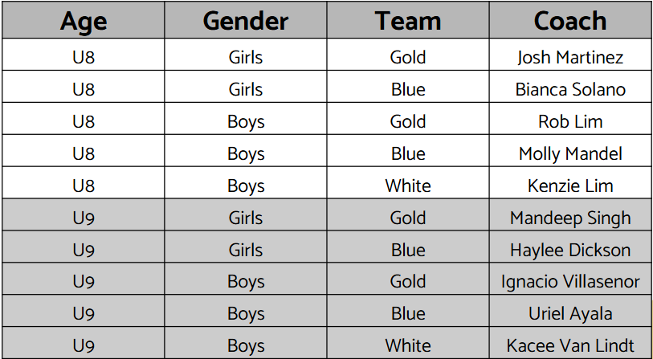The width and height of the screenshot is (653, 359).
Task: Select the Bianca Solano cell
Action: (570, 87)
